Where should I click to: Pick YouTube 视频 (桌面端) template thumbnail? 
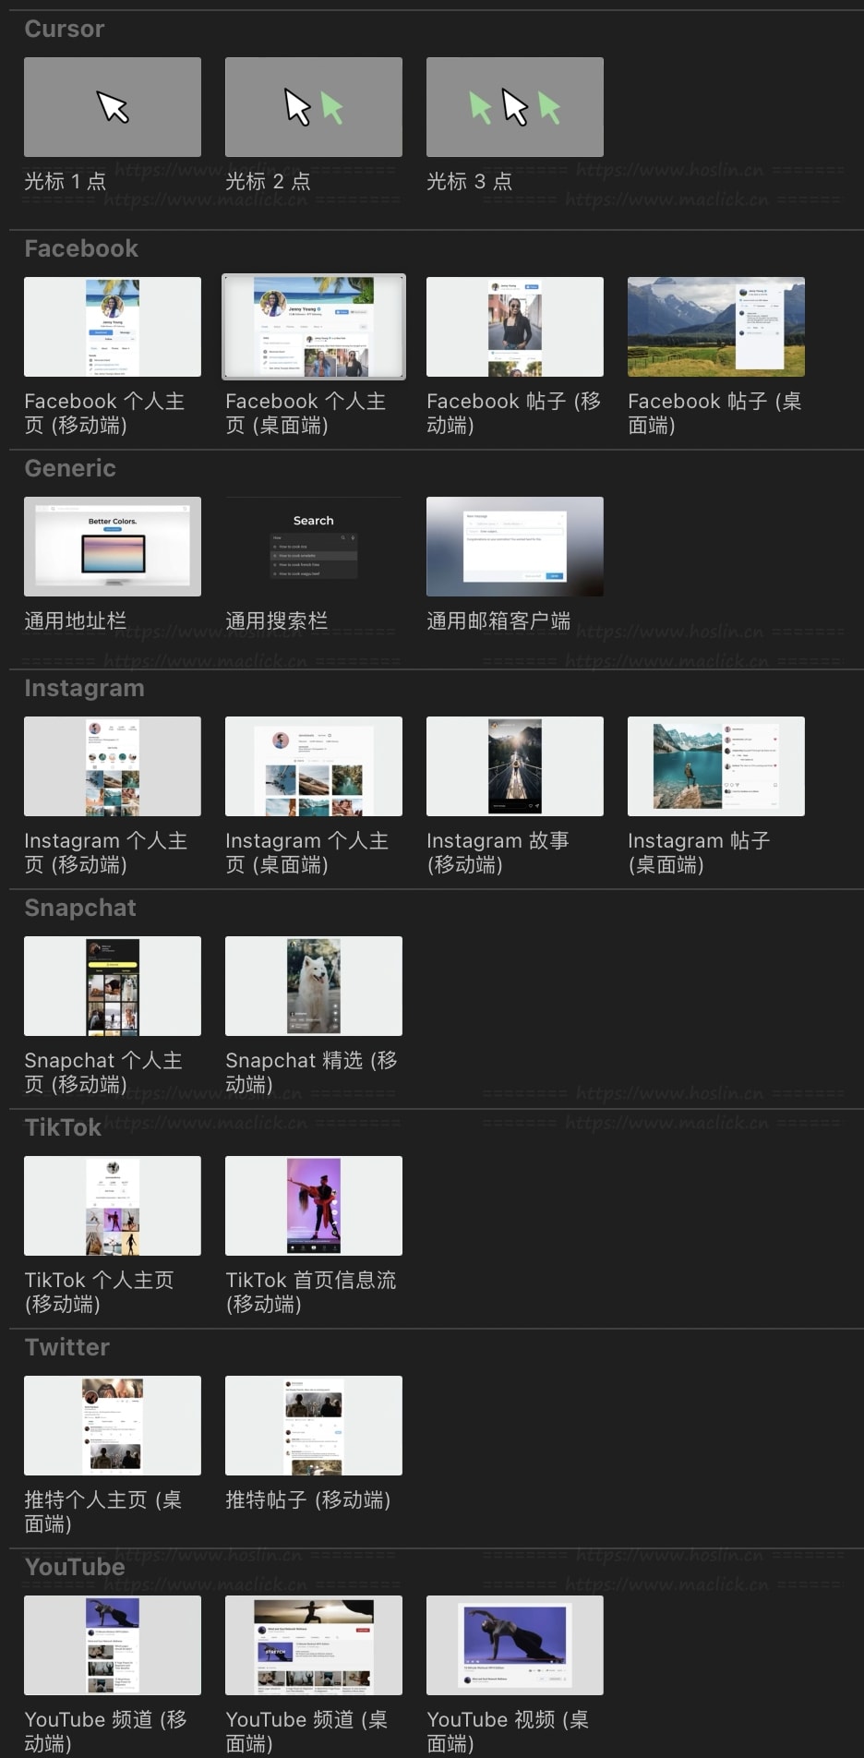[x=515, y=1645]
